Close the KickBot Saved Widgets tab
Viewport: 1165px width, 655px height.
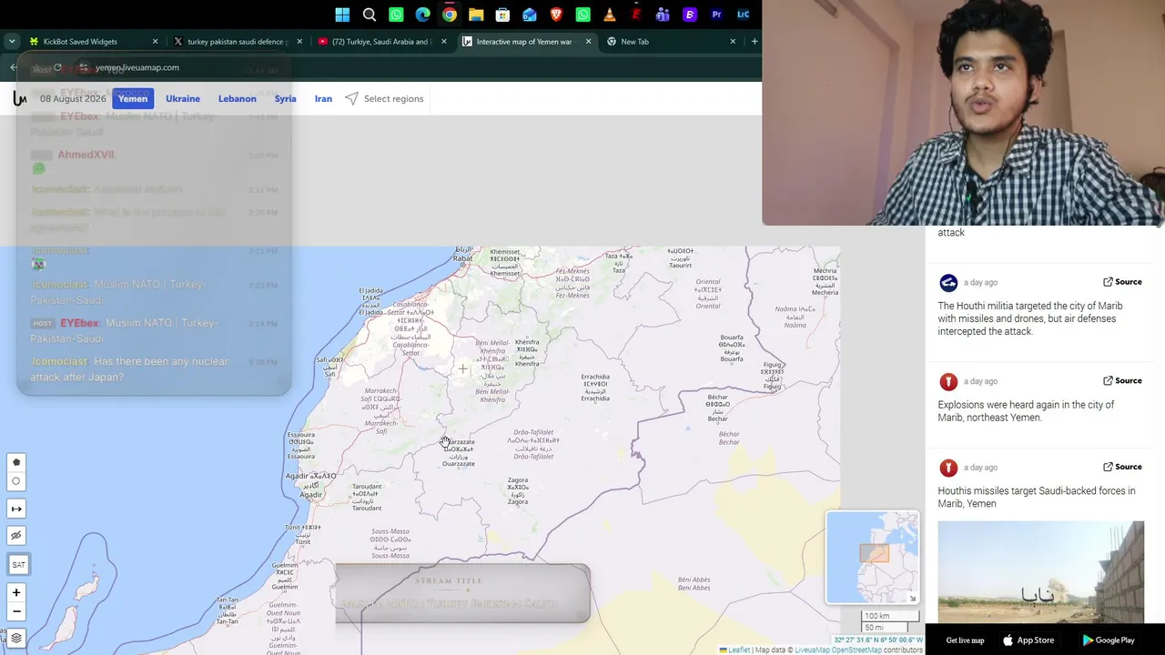(x=155, y=42)
